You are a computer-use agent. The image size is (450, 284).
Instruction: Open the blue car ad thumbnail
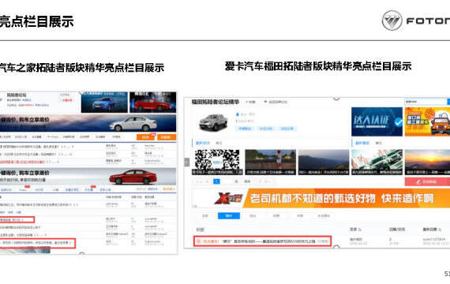click(x=104, y=103)
